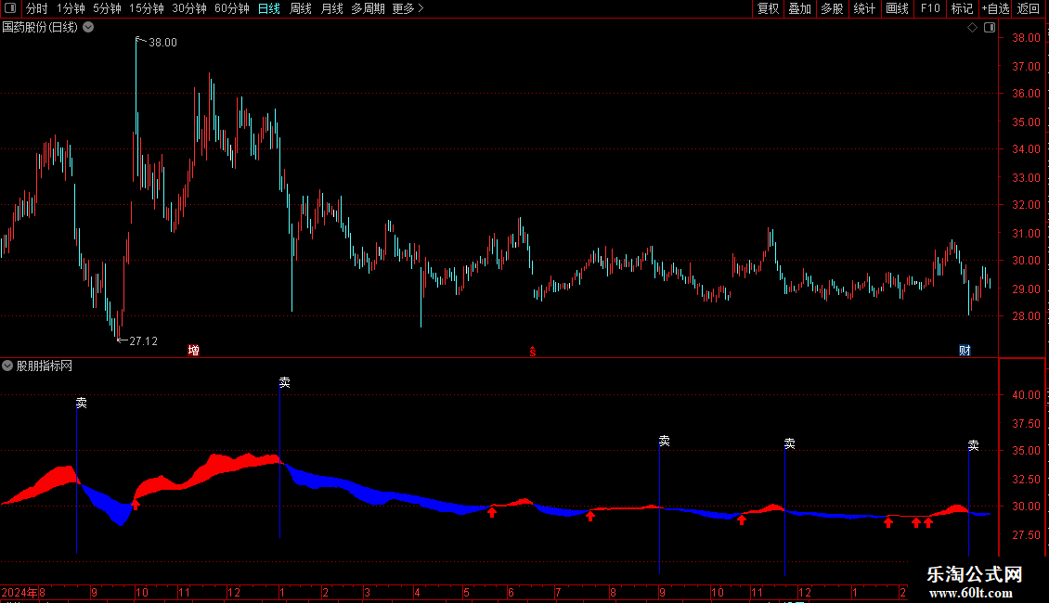This screenshot has height=603, width=1049.
Task: Click the 标记 mark button
Action: 962,8
